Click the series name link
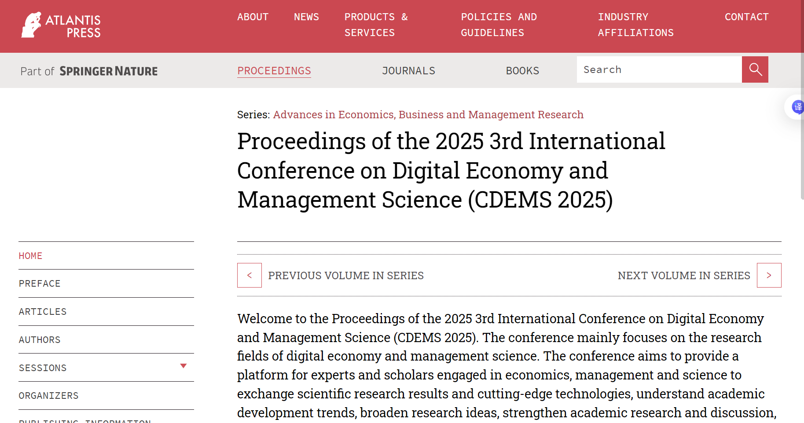 428,115
